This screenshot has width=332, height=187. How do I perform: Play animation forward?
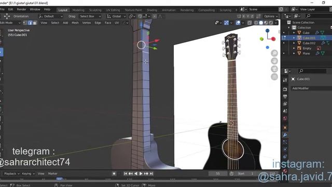141,173
